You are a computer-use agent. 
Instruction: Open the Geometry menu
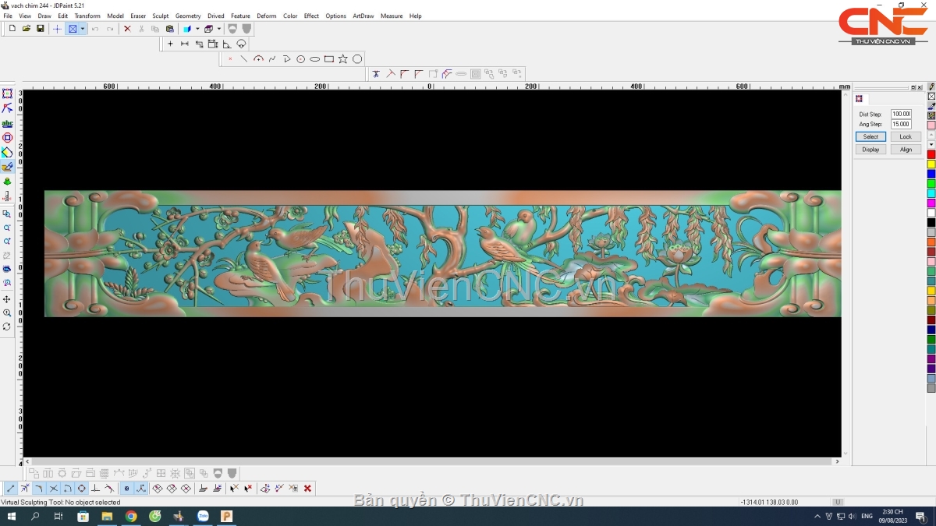click(x=188, y=16)
